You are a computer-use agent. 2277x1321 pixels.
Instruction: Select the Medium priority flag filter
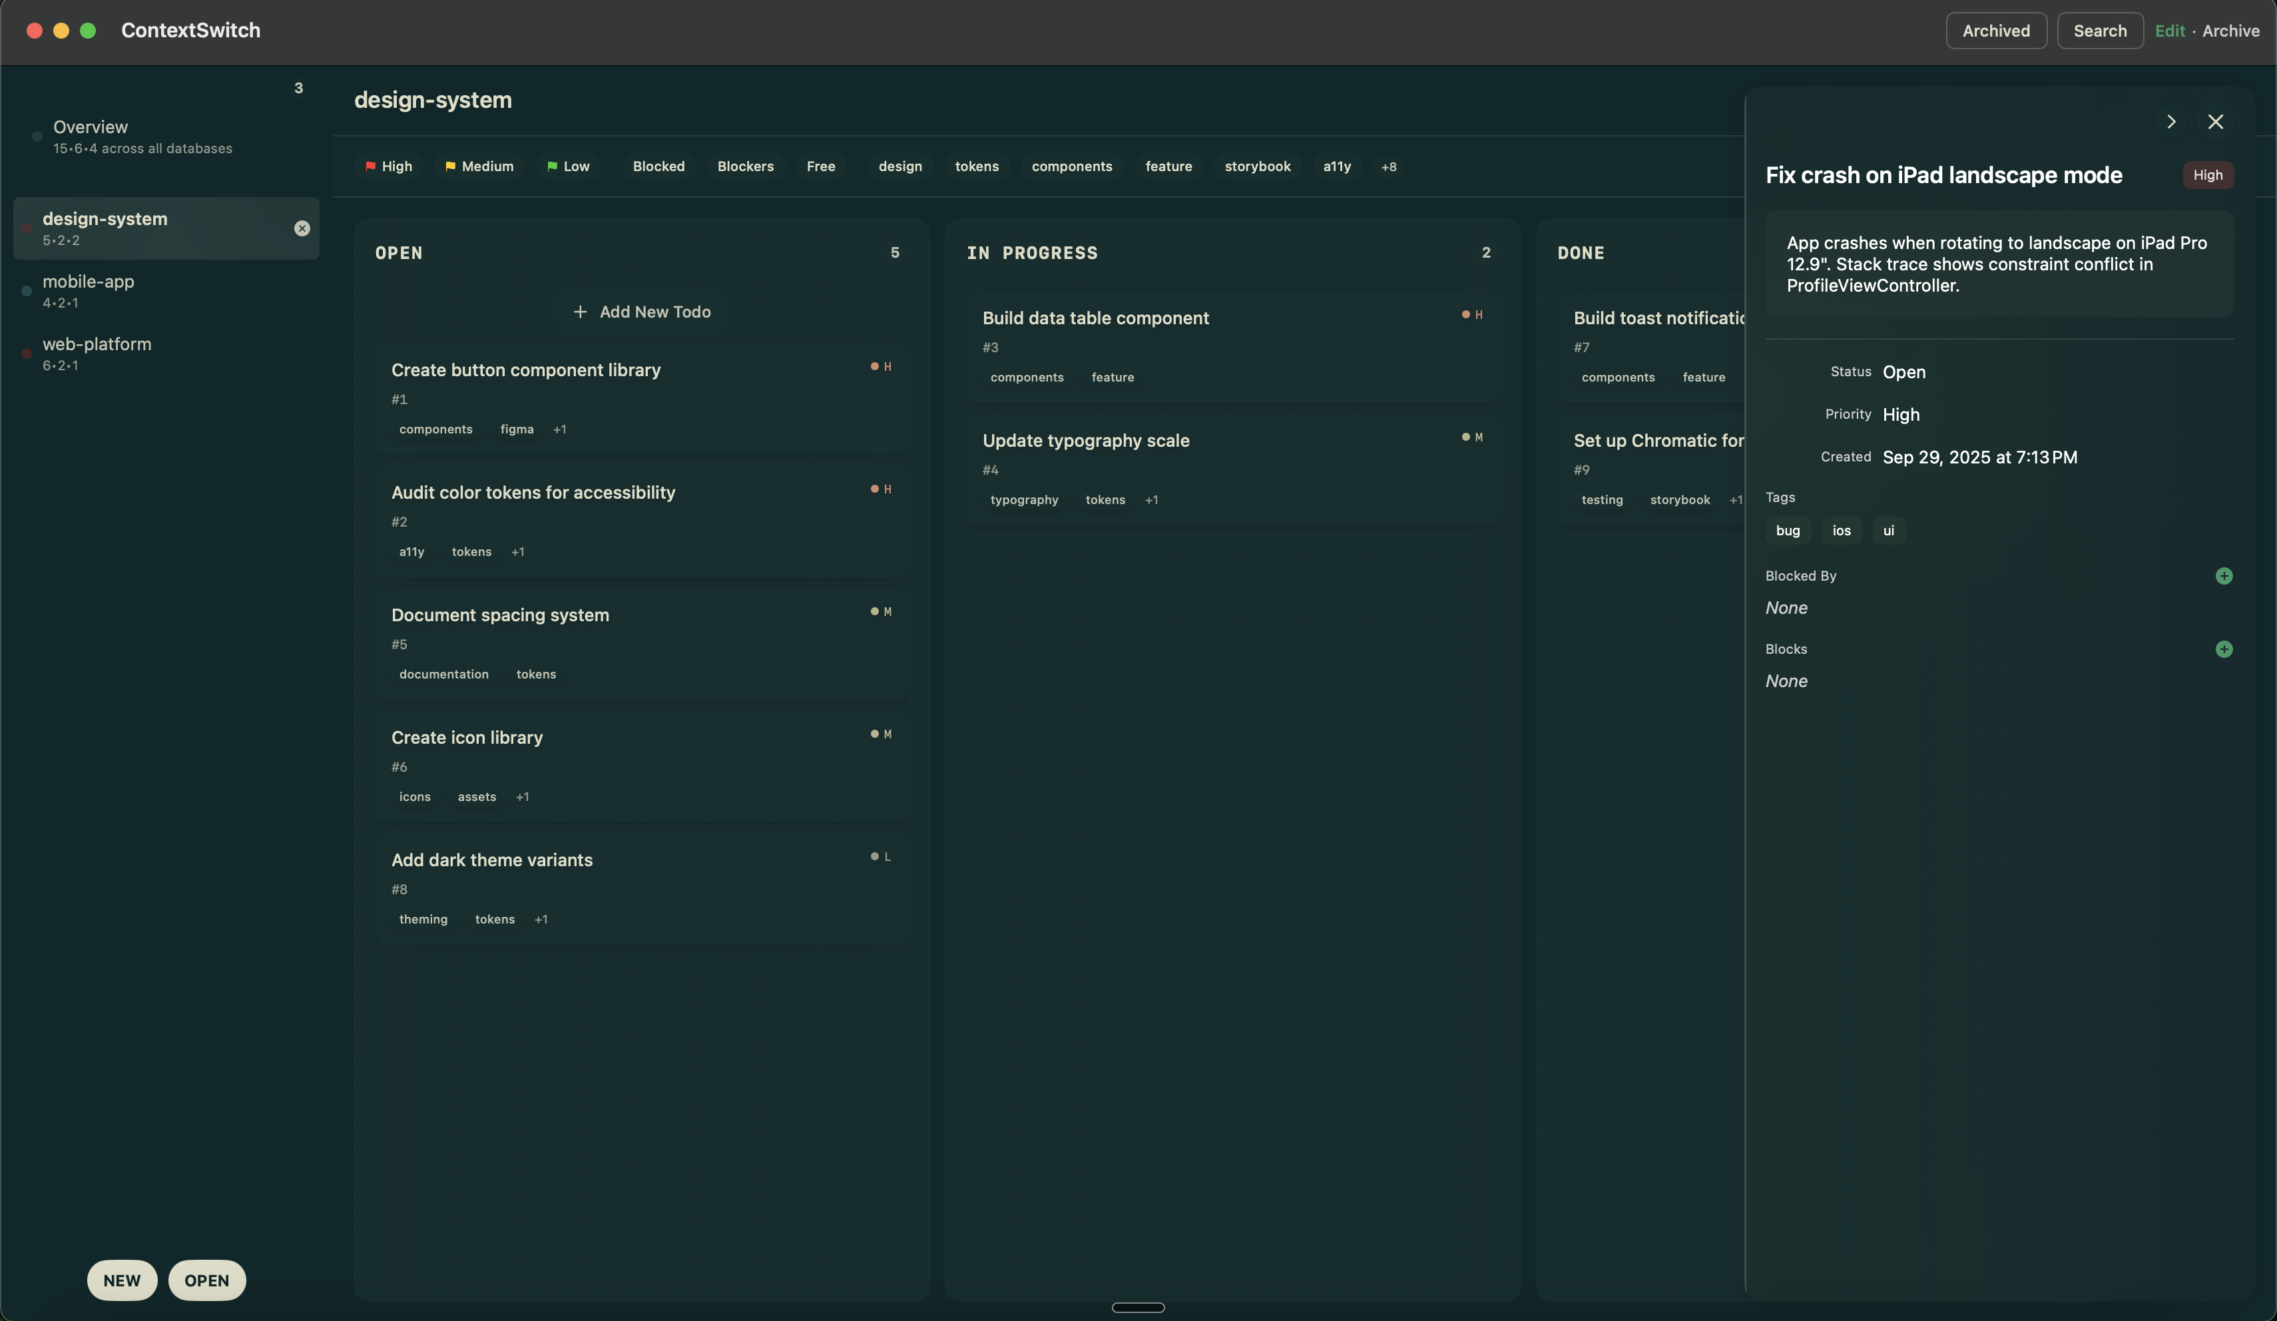479,166
